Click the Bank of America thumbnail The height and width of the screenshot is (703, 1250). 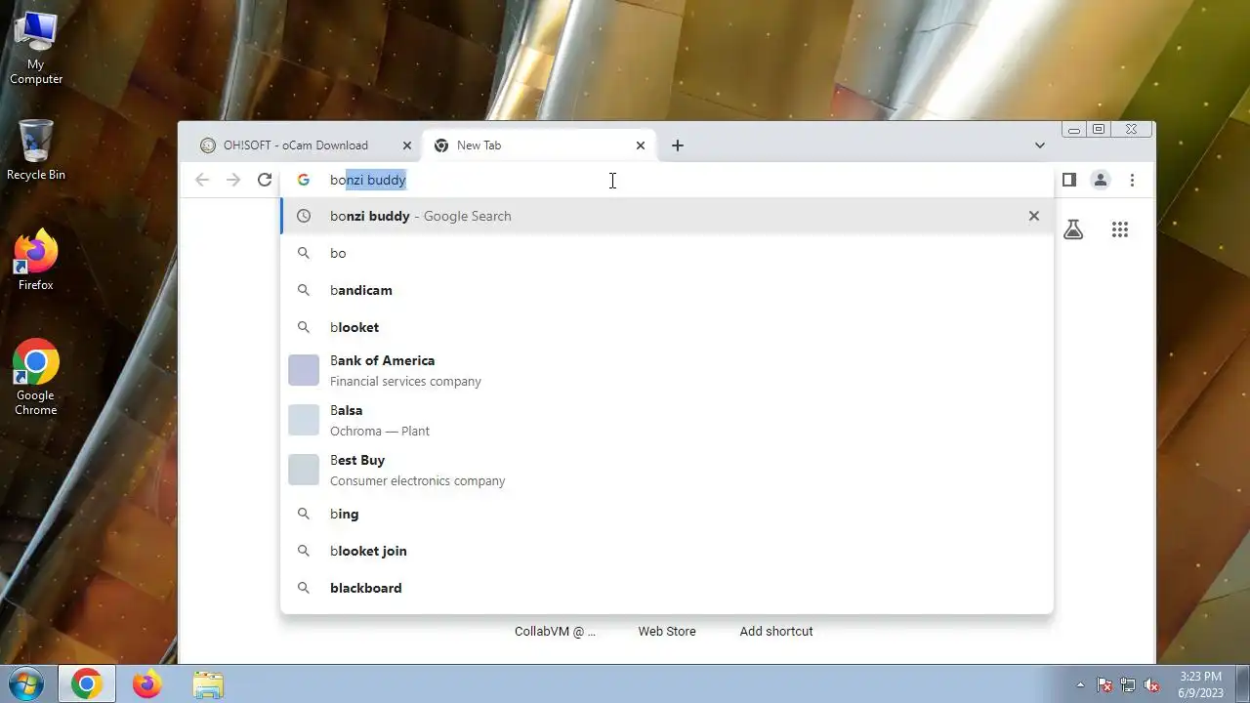tap(304, 370)
